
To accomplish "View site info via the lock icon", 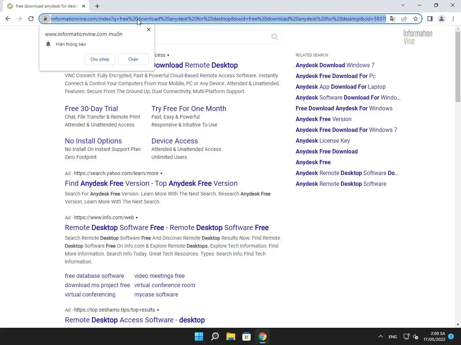I will (x=45, y=19).
